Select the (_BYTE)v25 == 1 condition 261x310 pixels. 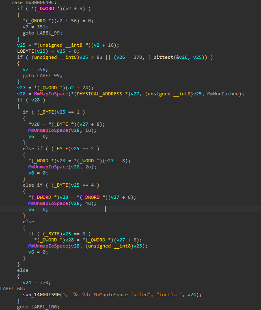point(58,112)
